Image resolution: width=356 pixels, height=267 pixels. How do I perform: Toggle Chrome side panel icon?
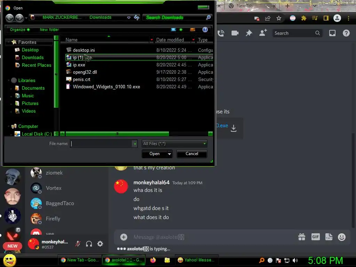(x=326, y=18)
